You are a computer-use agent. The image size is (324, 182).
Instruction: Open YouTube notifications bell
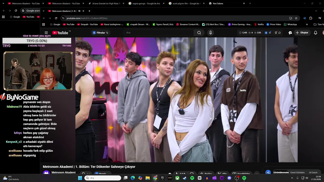(315, 33)
